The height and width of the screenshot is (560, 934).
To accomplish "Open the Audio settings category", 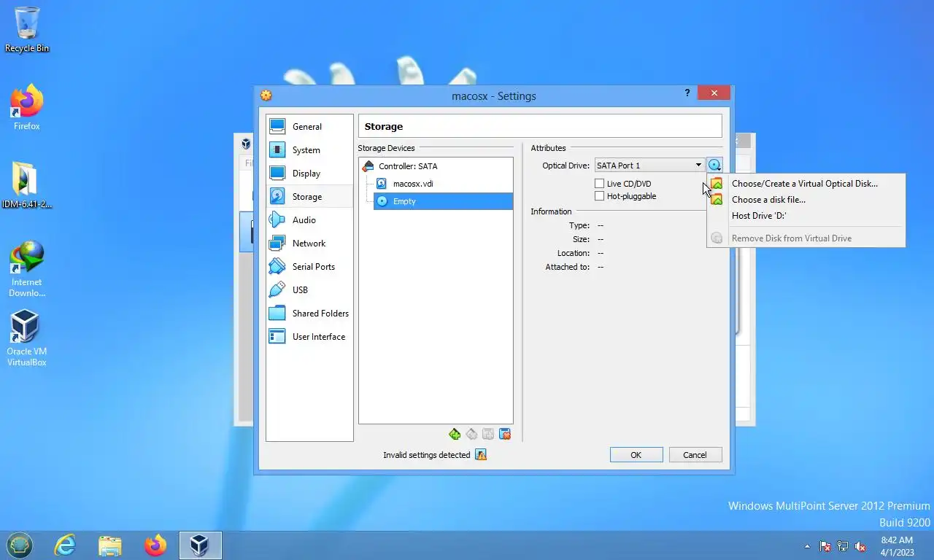I will tap(309, 219).
